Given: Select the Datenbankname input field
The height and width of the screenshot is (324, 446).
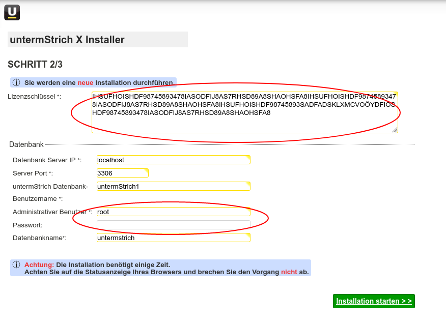Looking at the screenshot, I should pyautogui.click(x=173, y=238).
